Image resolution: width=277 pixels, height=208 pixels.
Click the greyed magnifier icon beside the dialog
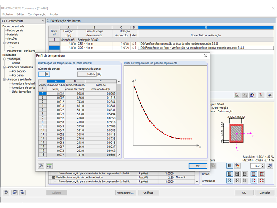[213, 166]
